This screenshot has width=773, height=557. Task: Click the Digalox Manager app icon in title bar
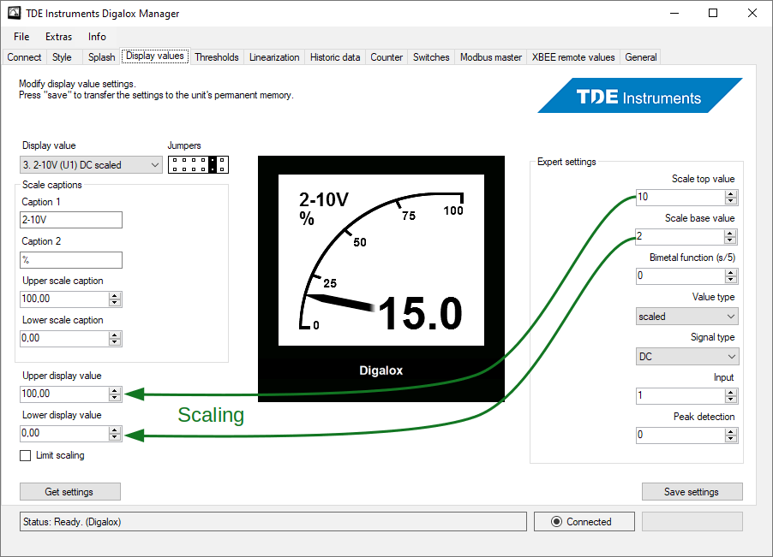(x=15, y=14)
